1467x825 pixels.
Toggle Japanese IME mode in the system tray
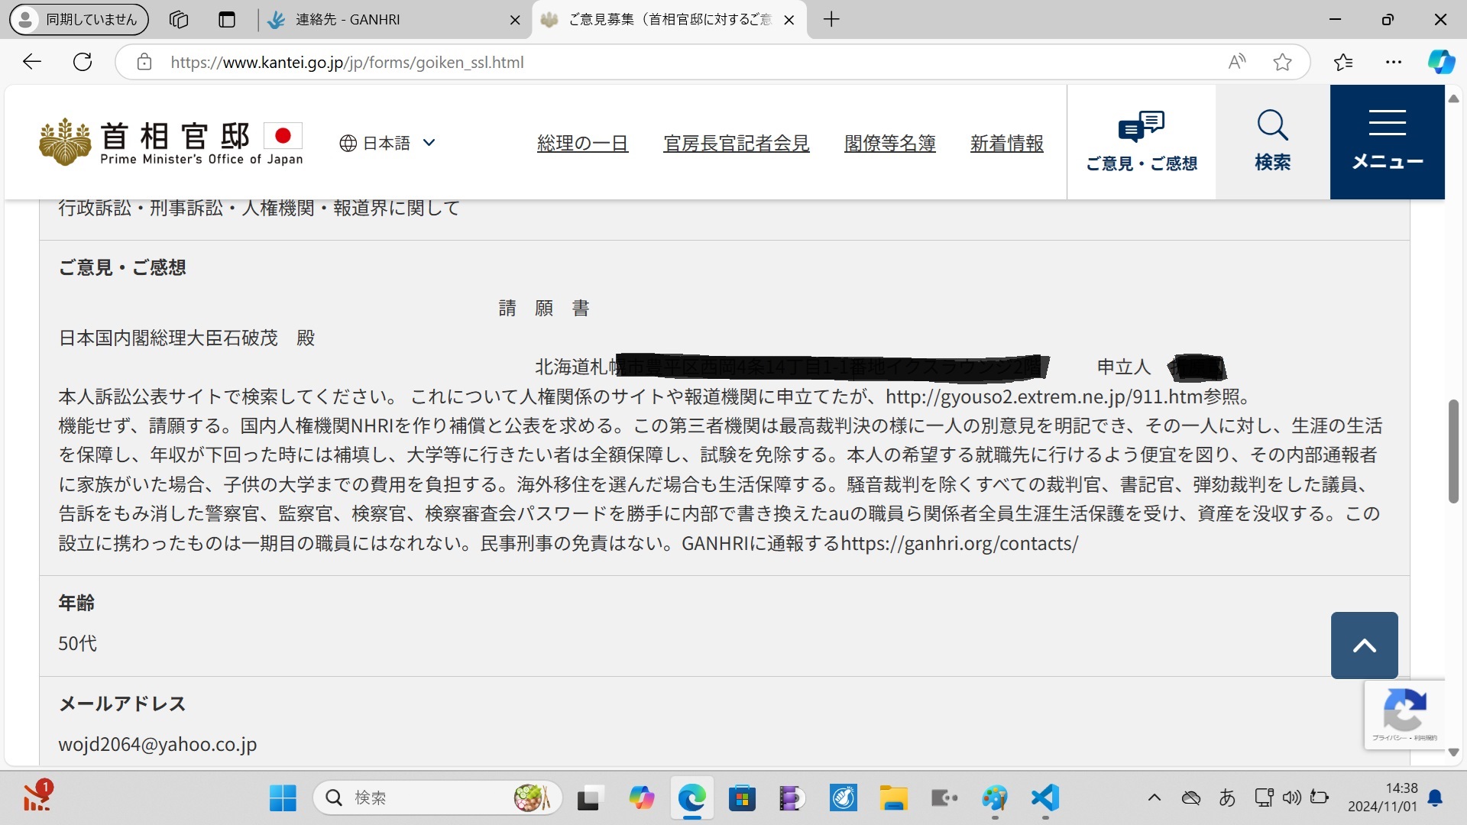coord(1228,797)
